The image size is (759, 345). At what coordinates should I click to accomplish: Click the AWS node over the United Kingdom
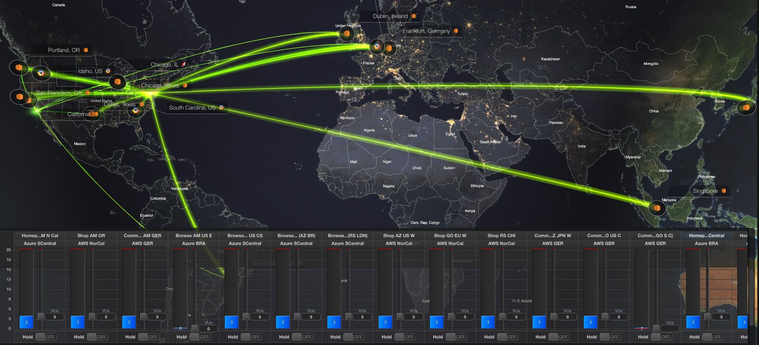click(347, 34)
